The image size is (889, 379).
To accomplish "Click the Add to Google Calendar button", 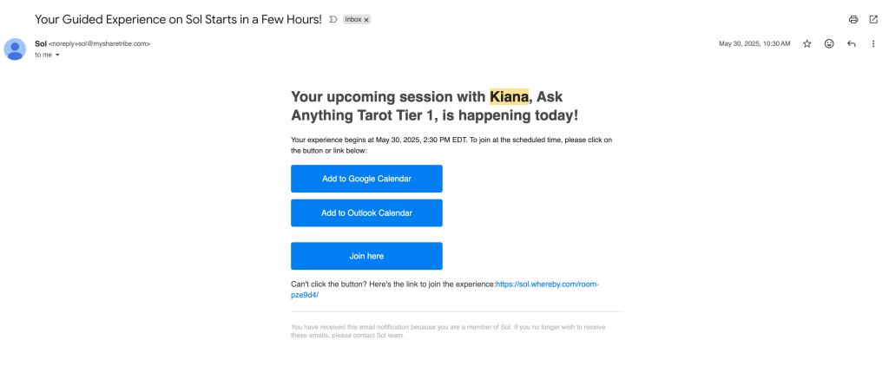I will [x=366, y=179].
